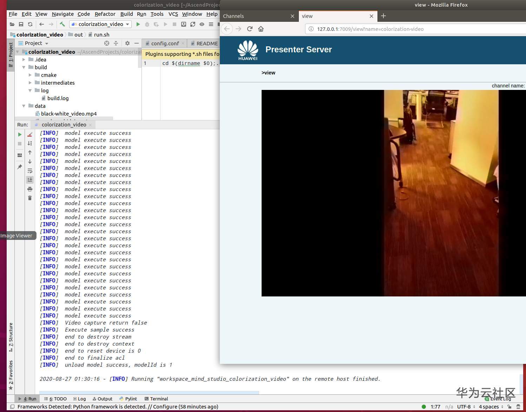Rerun with the green play icon in Run panel
This screenshot has height=412, width=526.
(20, 135)
